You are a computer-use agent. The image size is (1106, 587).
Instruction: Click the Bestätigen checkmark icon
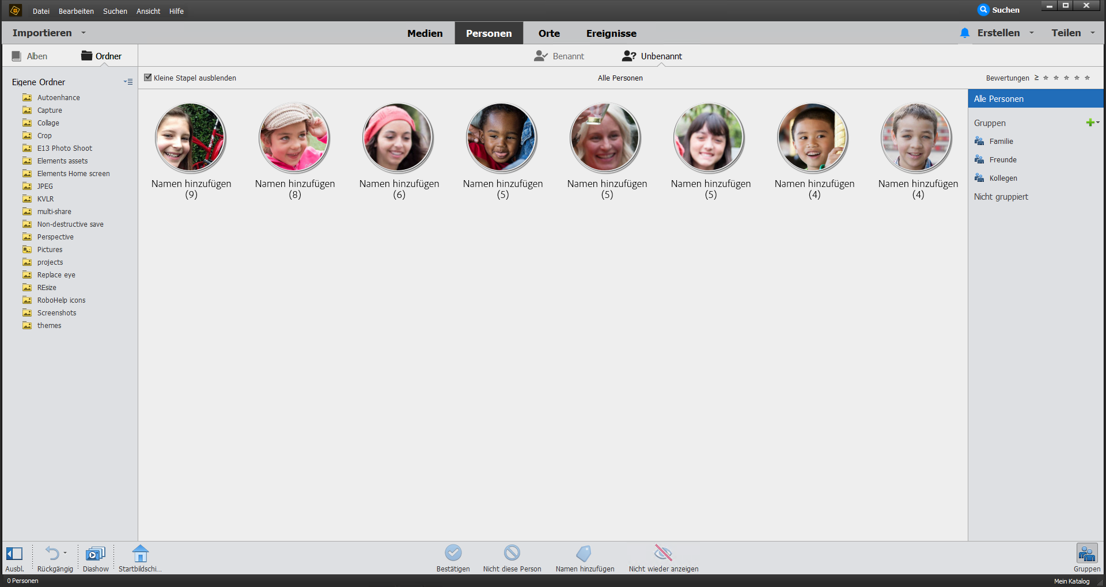point(453,553)
